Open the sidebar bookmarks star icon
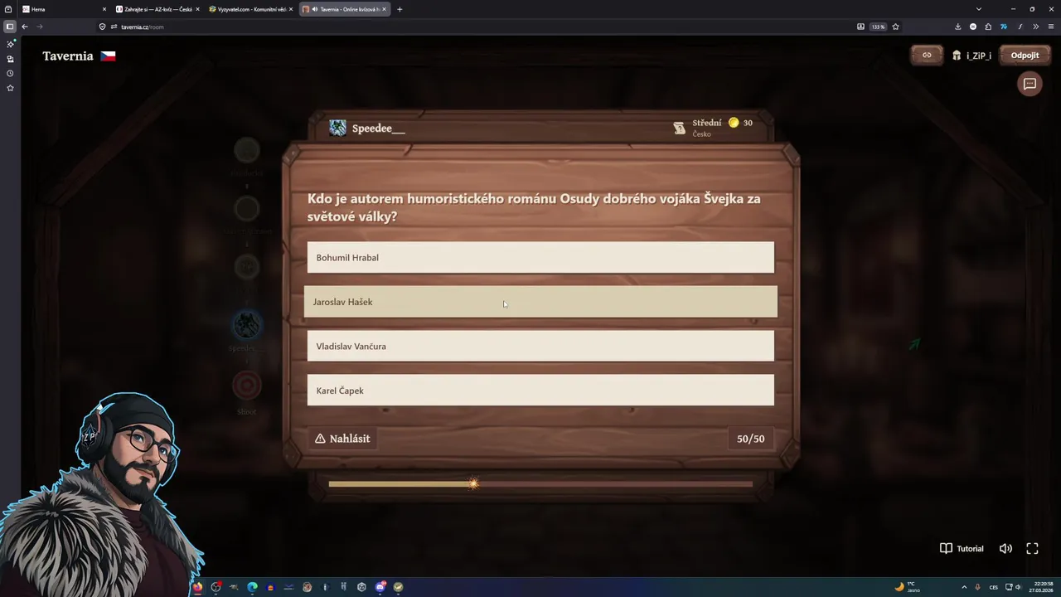The height and width of the screenshot is (597, 1061). tap(10, 88)
